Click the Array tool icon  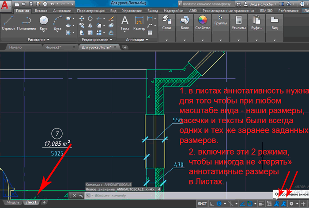tap(99, 33)
